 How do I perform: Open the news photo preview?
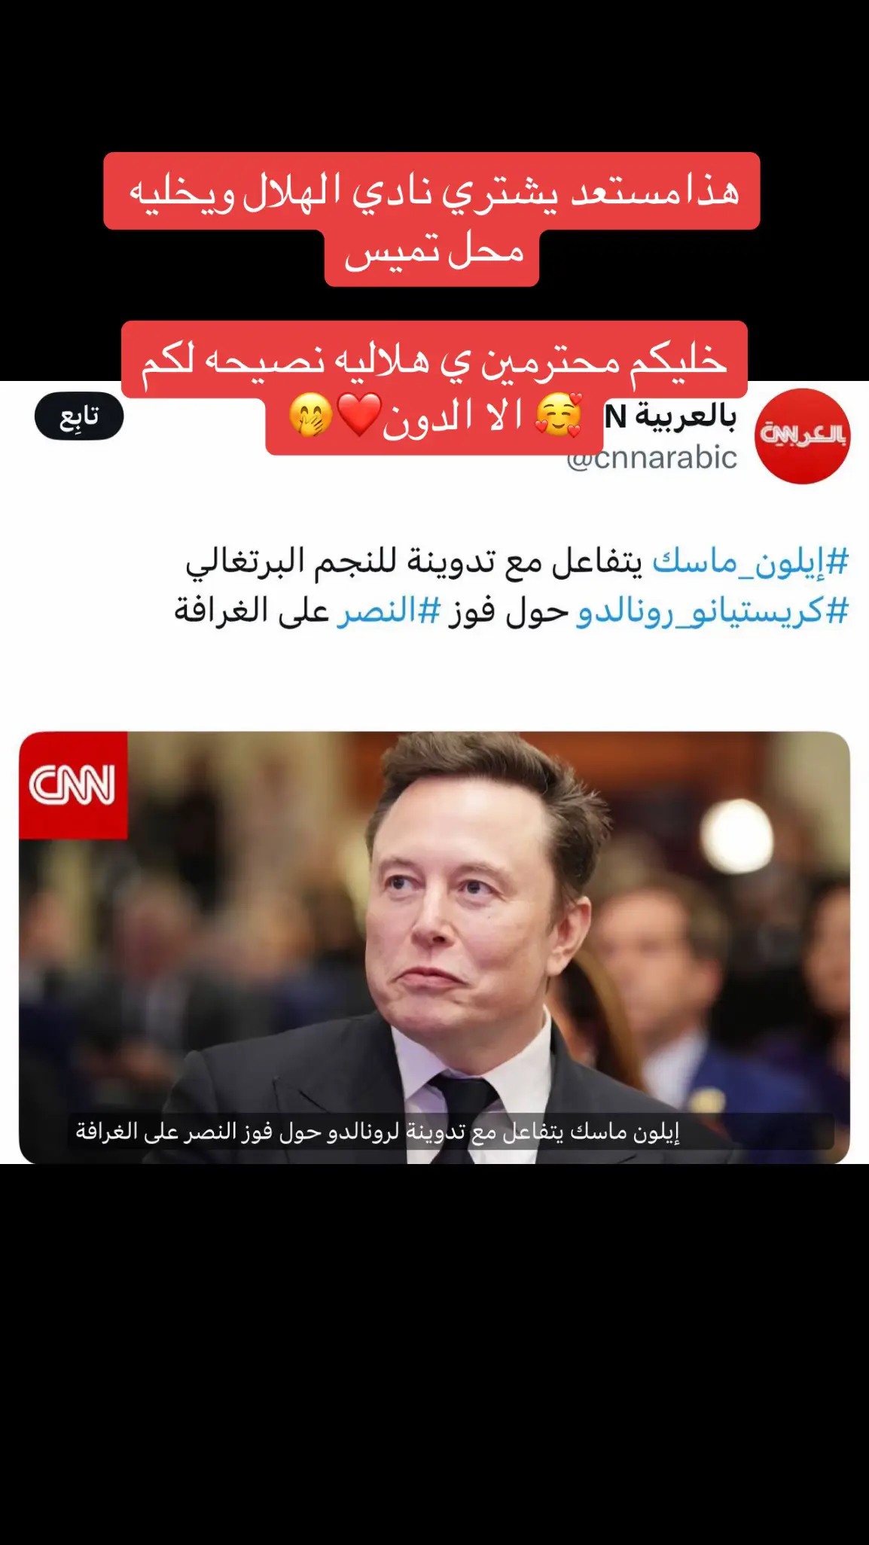(434, 947)
